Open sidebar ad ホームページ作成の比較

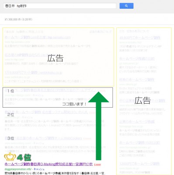[137, 59]
